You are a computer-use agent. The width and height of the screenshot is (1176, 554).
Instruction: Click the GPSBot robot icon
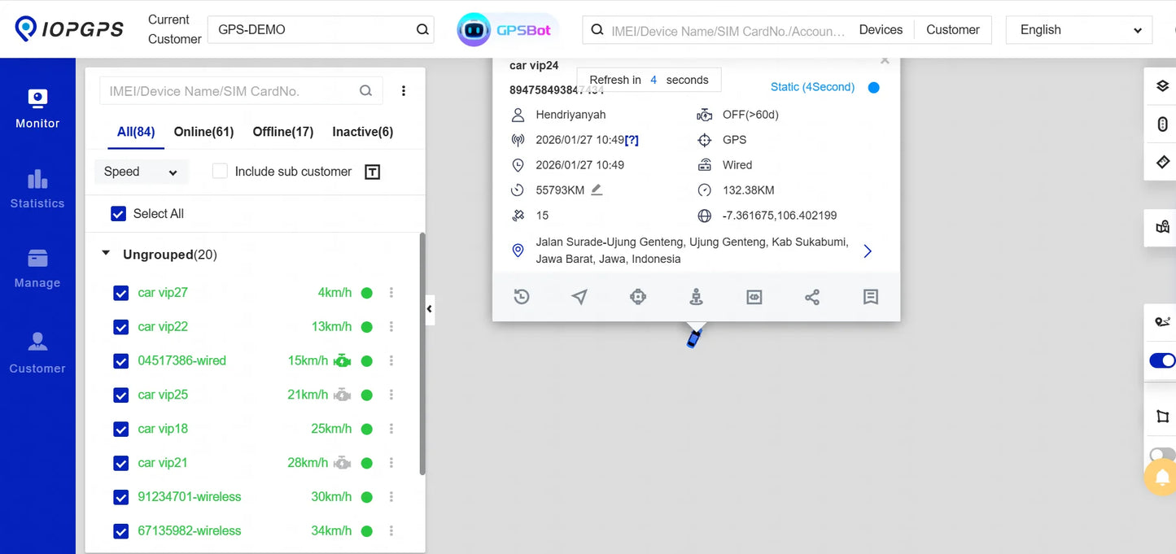click(x=474, y=30)
